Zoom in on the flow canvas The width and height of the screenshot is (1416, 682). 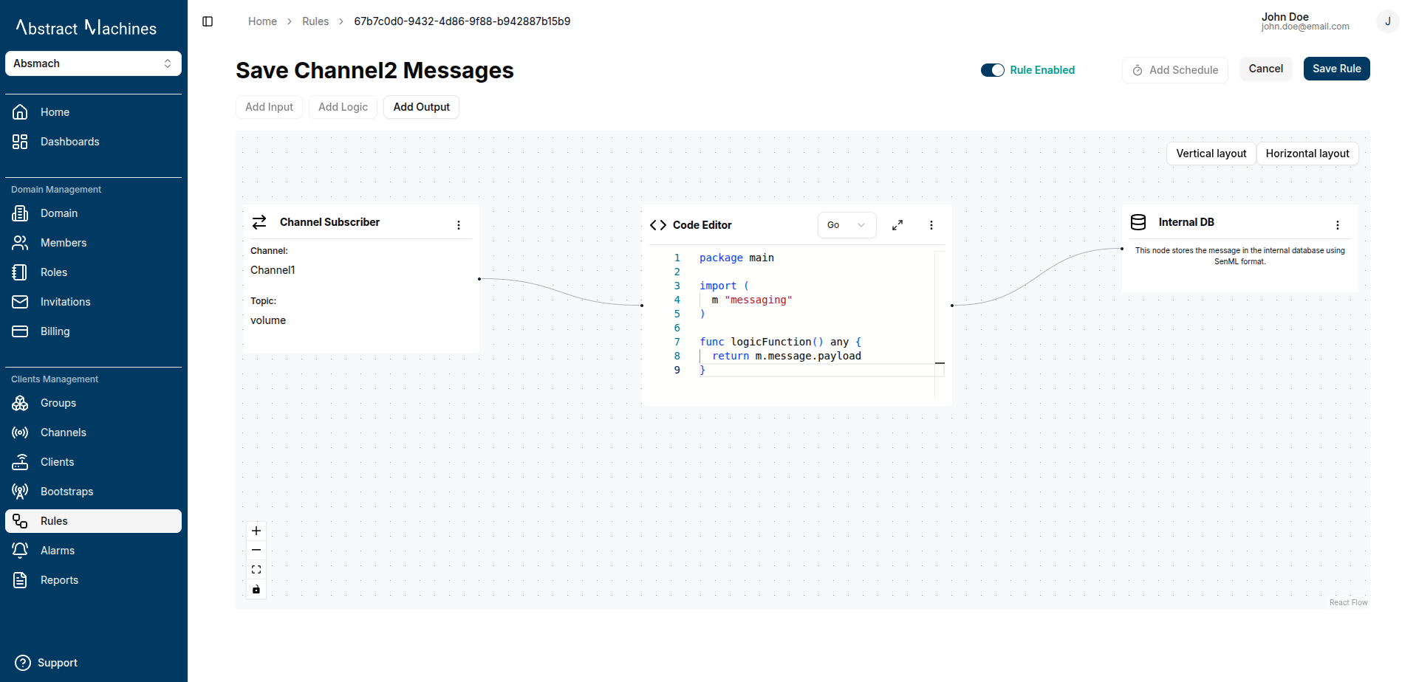pyautogui.click(x=256, y=531)
